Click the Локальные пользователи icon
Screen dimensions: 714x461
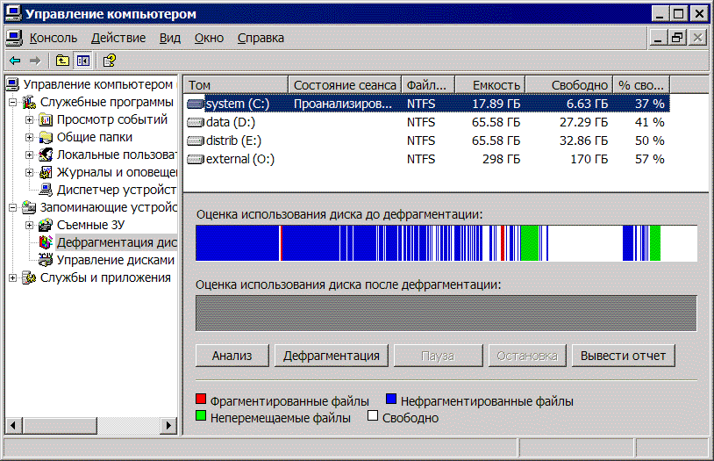46,155
